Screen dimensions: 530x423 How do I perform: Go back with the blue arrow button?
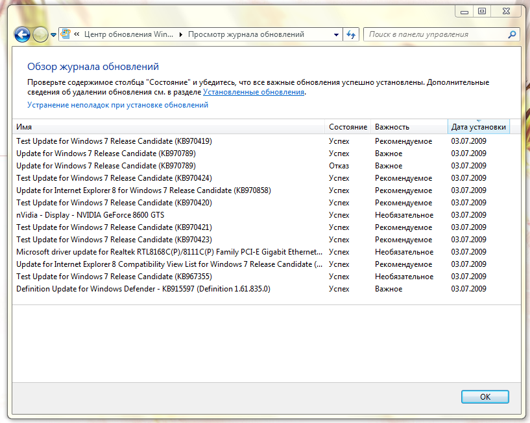click(22, 34)
